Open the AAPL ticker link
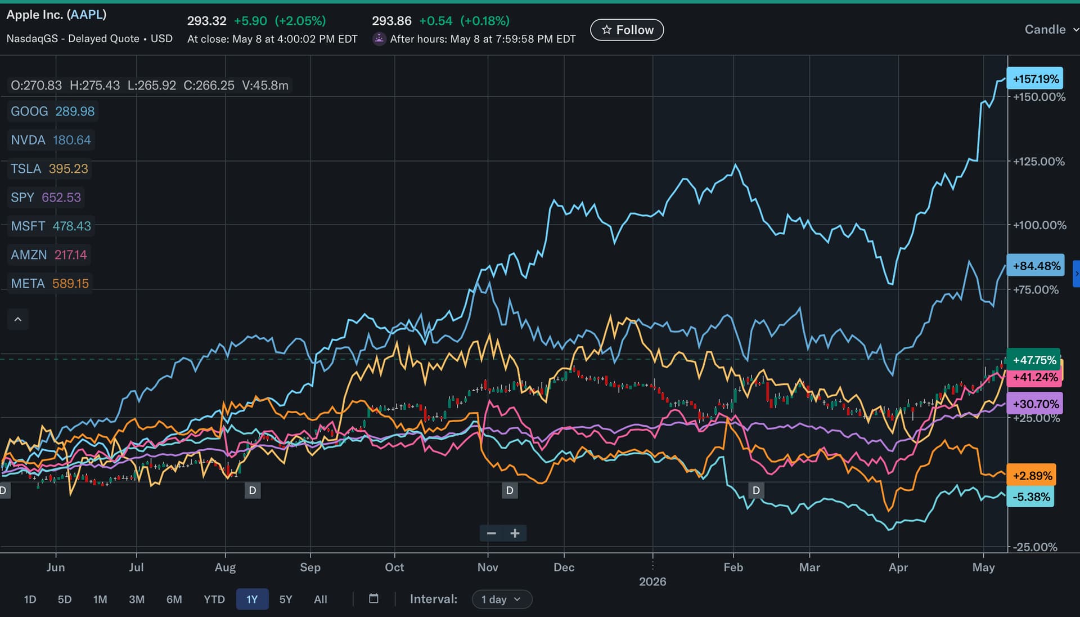The width and height of the screenshot is (1080, 617). 87,15
